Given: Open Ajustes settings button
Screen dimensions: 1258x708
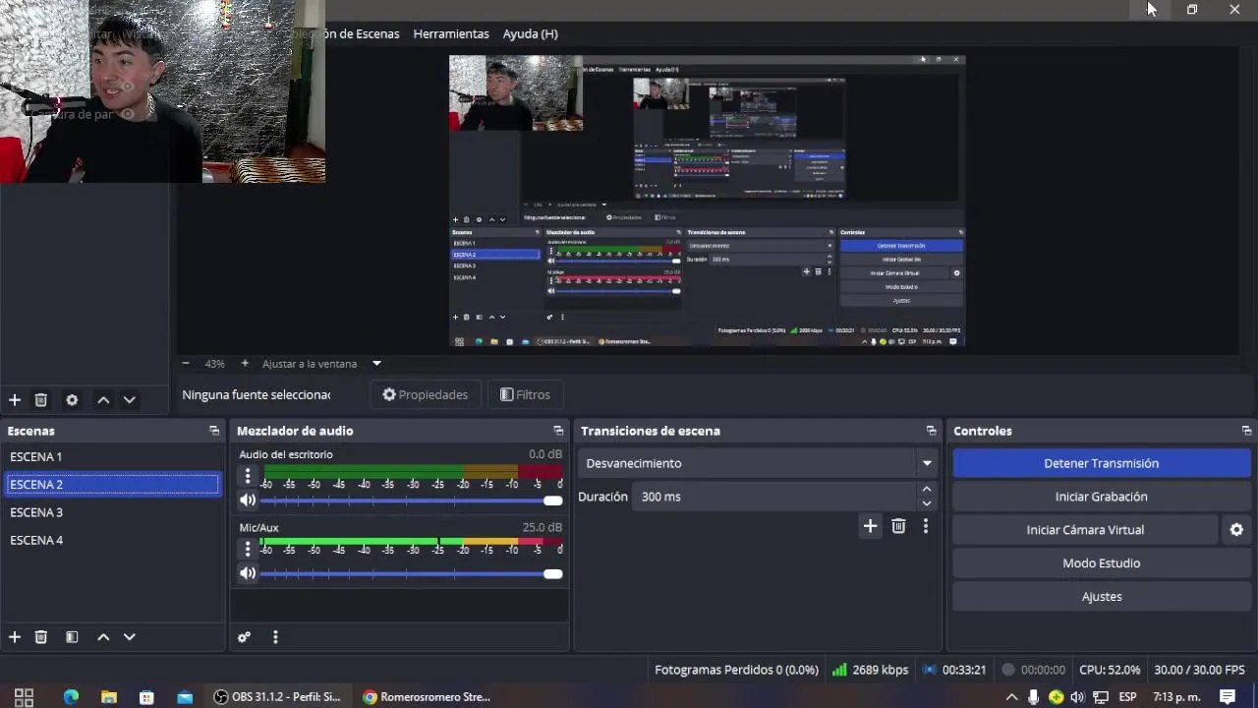Looking at the screenshot, I should (1101, 597).
